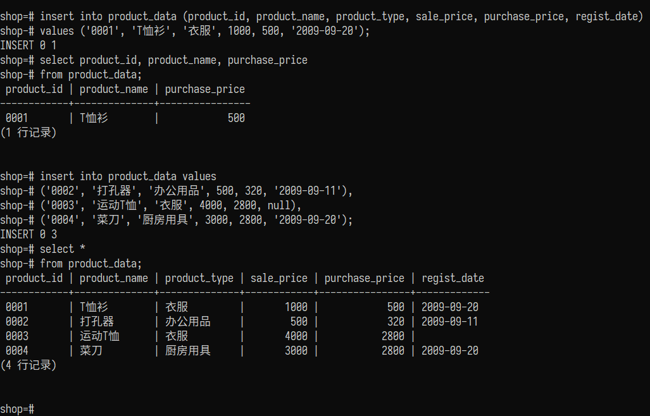Click the '(4 行记录)' row count text
650x416 pixels.
[28, 365]
